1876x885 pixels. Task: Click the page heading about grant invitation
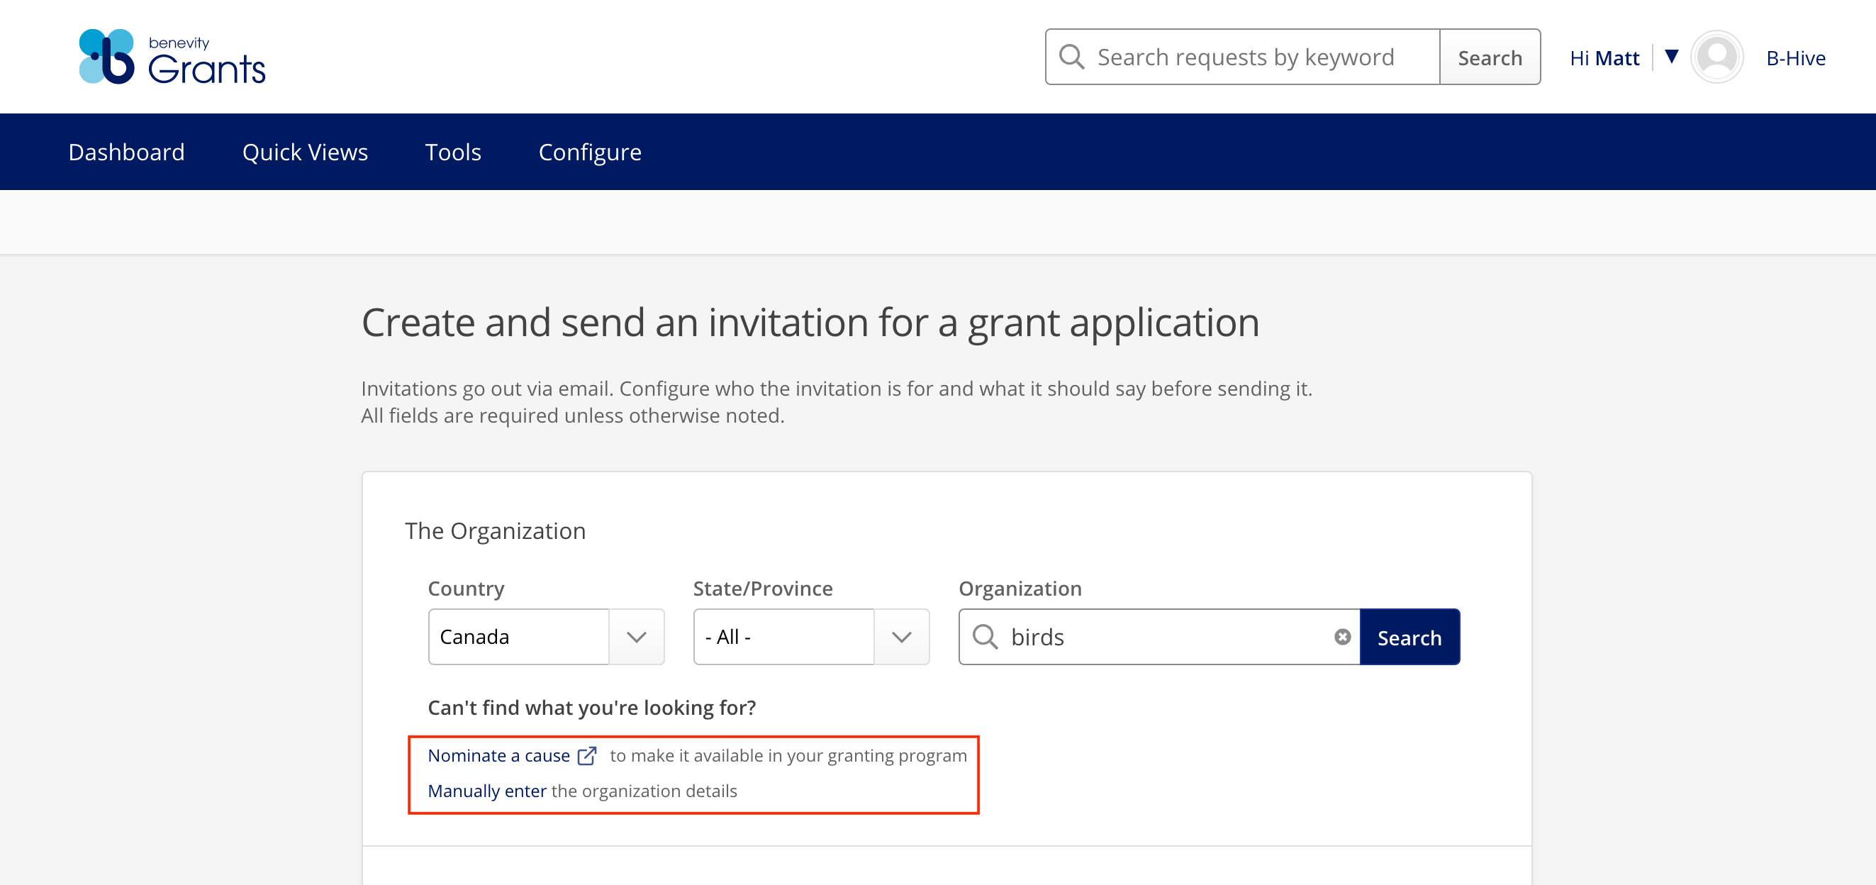(810, 323)
